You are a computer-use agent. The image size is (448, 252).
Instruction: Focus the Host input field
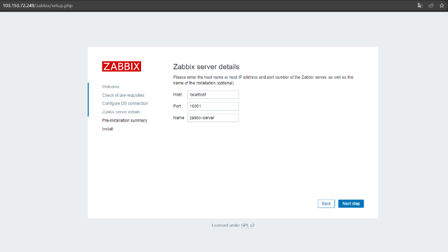pyautogui.click(x=213, y=95)
